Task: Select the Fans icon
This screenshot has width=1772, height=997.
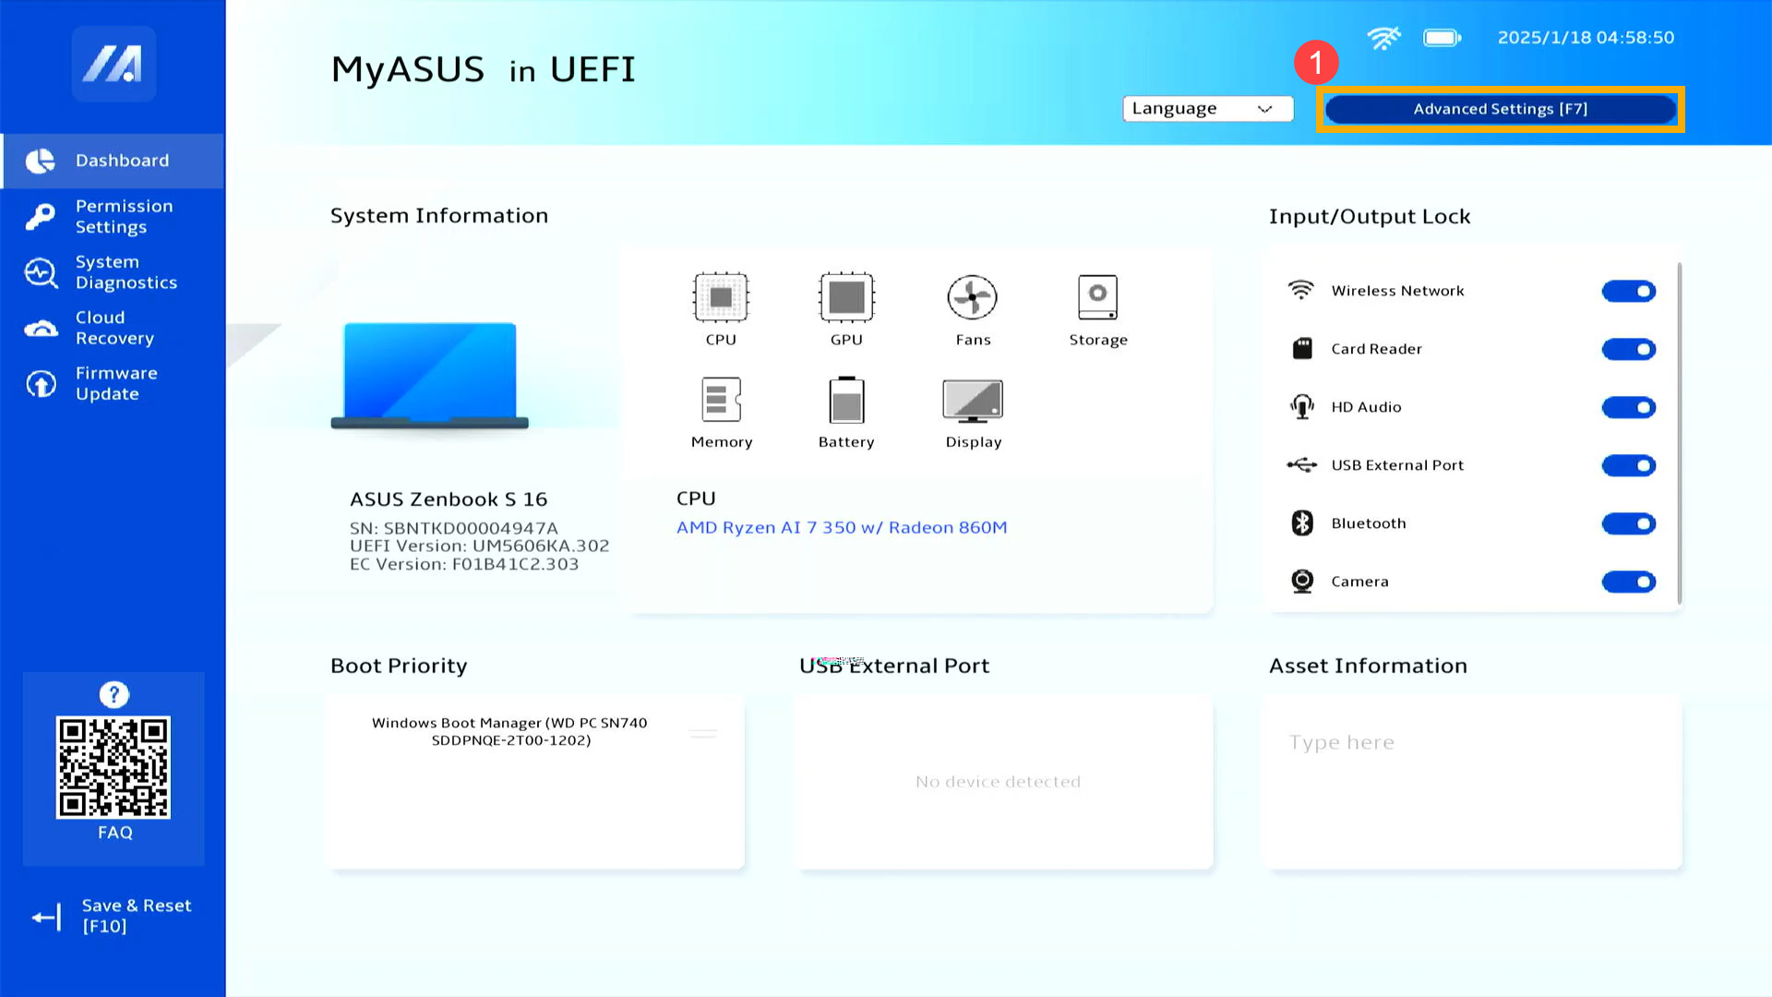Action: pos(972,297)
